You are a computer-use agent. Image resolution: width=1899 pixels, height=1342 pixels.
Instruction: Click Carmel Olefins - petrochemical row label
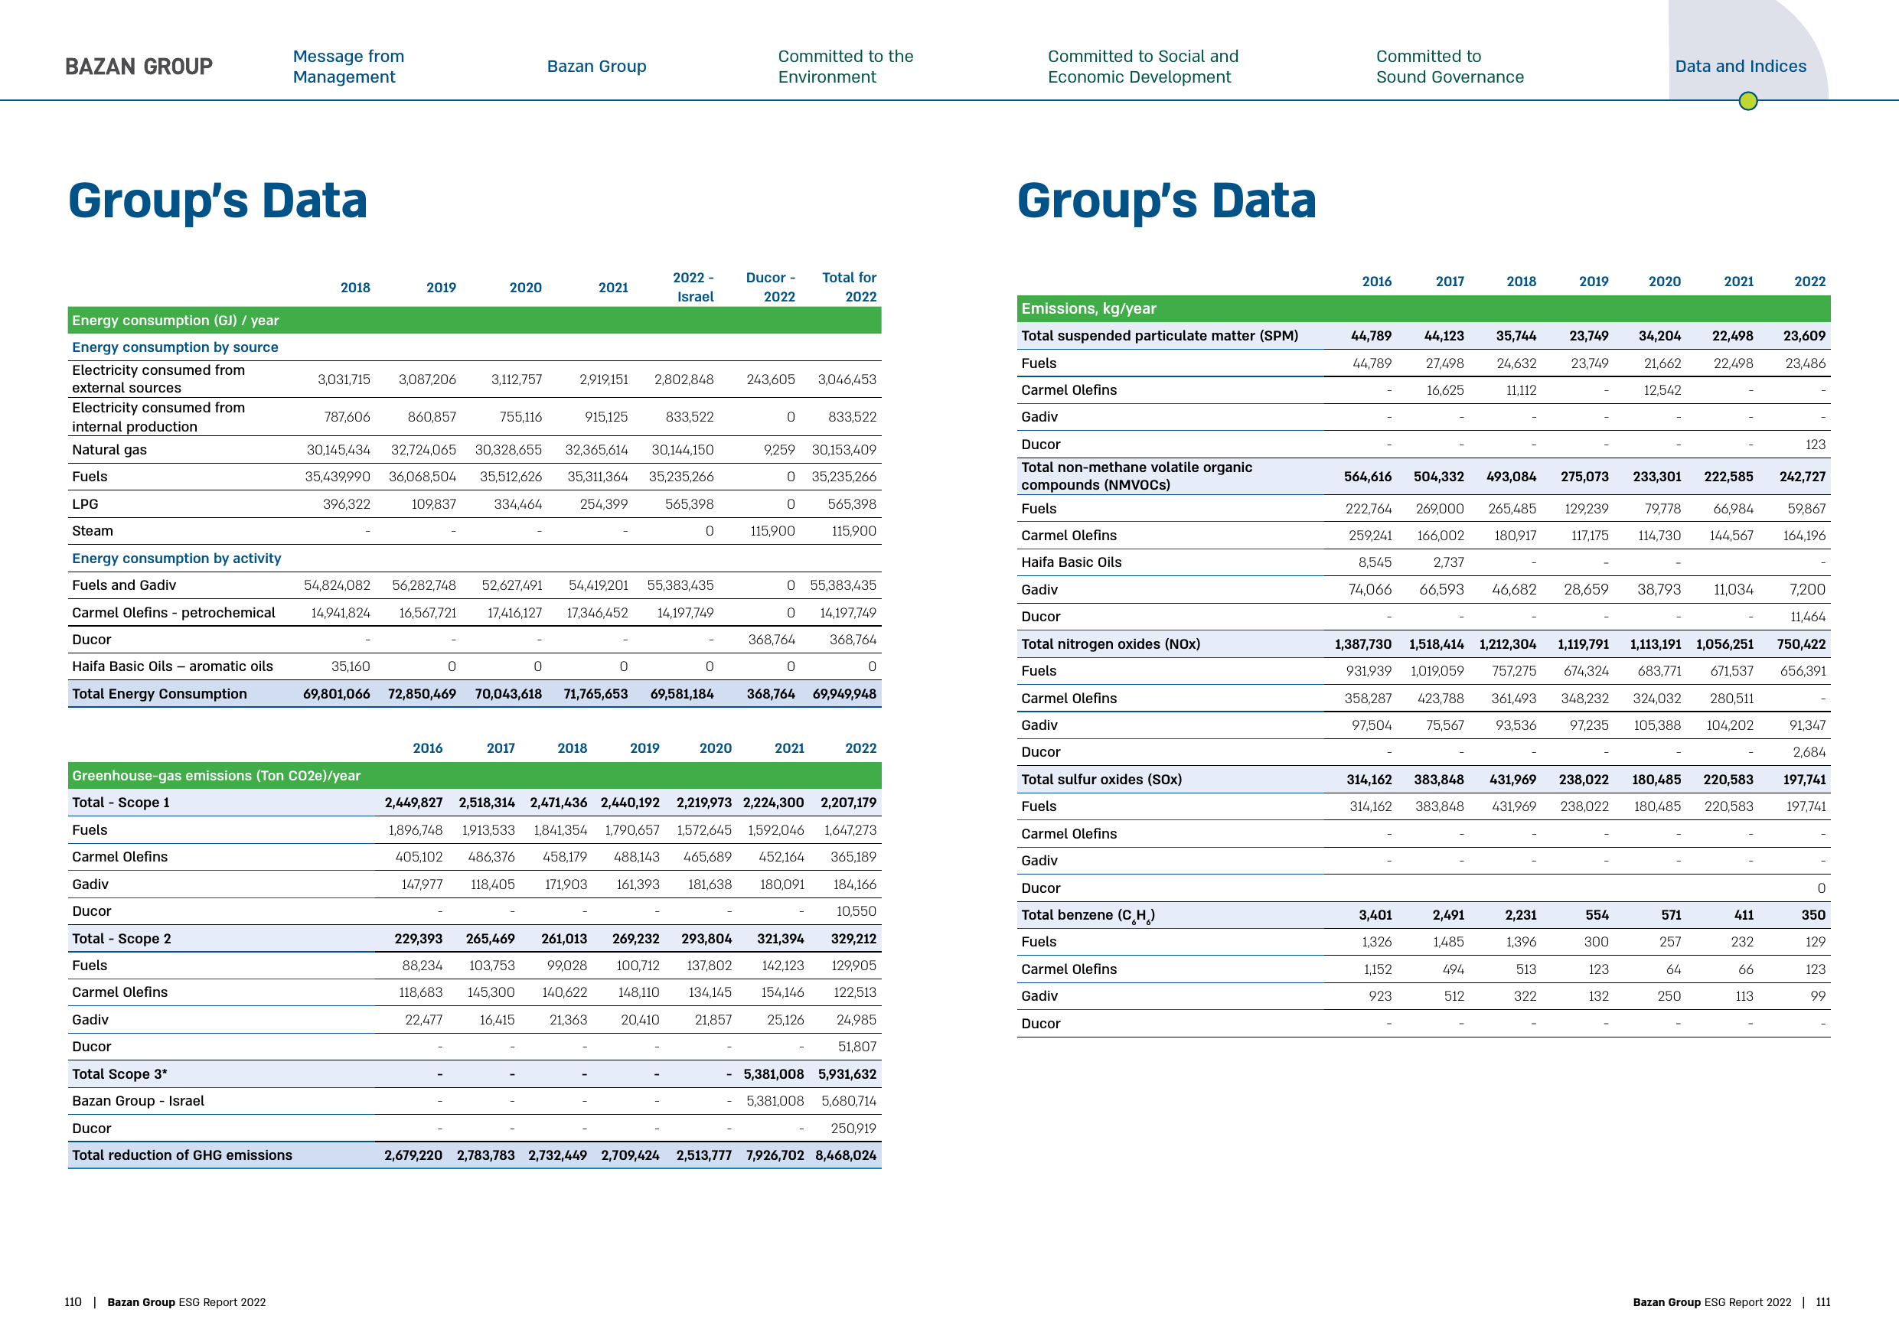pos(174,613)
